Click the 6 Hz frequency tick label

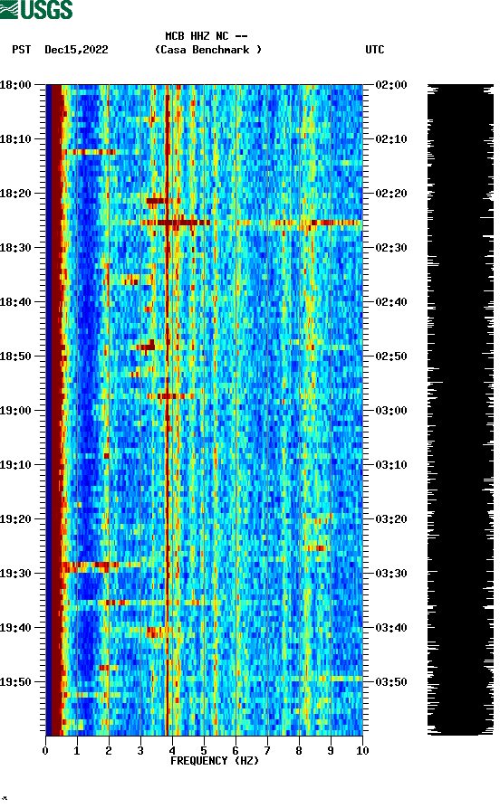(236, 751)
